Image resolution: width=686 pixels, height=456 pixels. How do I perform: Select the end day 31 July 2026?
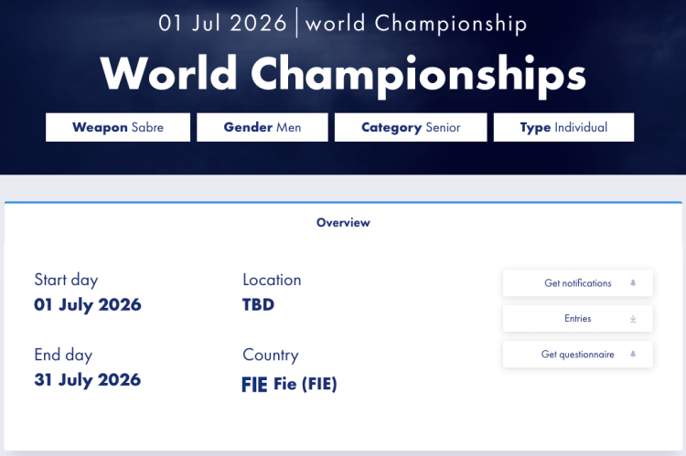coord(88,379)
